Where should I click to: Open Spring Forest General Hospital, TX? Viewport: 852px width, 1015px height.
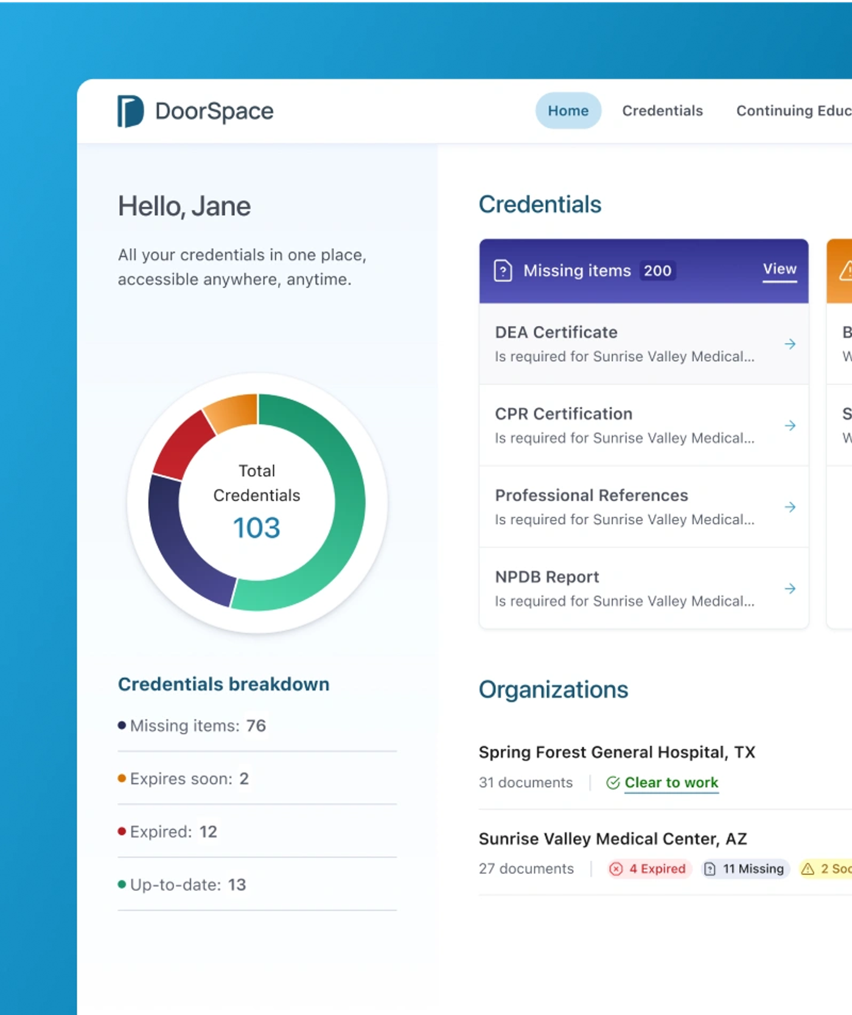pyautogui.click(x=616, y=752)
